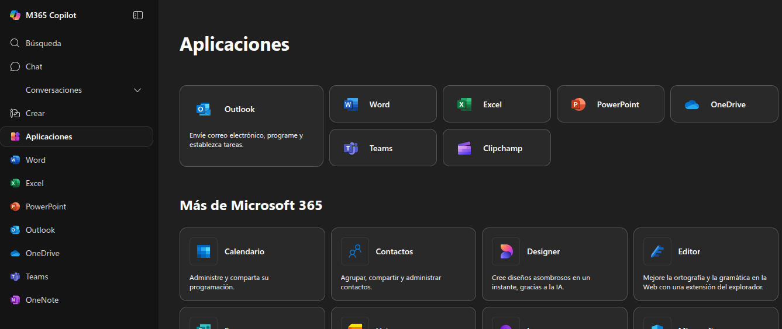Click the Designer app icon
782x329 pixels.
point(506,251)
